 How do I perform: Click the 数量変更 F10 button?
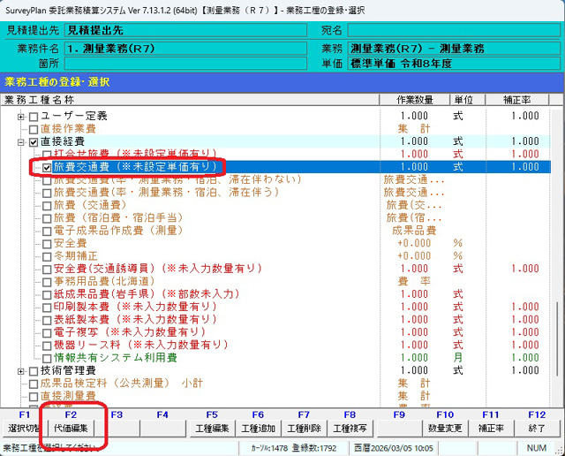(x=444, y=428)
